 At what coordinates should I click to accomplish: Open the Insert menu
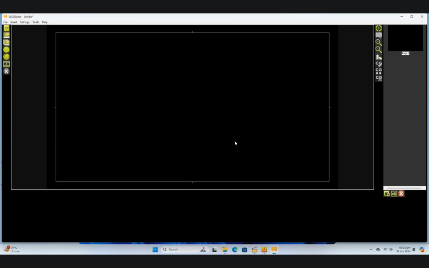click(14, 22)
